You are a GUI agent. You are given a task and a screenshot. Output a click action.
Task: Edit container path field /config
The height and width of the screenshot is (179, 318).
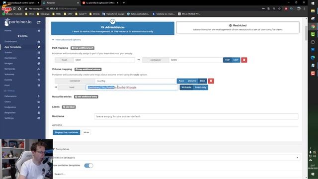click(135, 81)
